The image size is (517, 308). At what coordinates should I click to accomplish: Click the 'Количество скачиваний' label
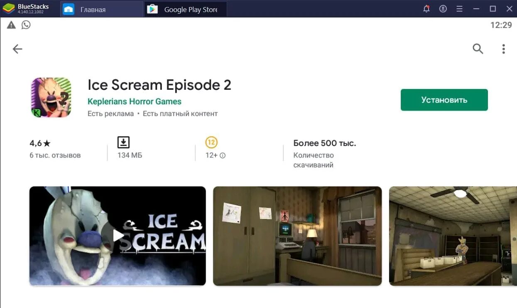point(314,160)
